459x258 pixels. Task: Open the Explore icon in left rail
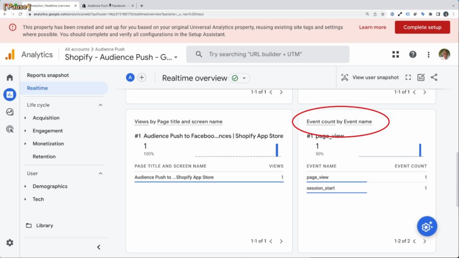10,112
